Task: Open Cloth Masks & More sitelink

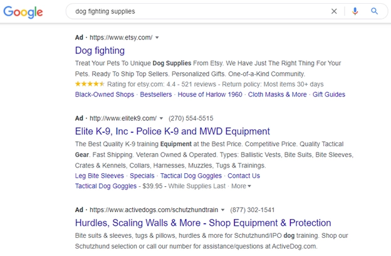Action: [x=277, y=95]
